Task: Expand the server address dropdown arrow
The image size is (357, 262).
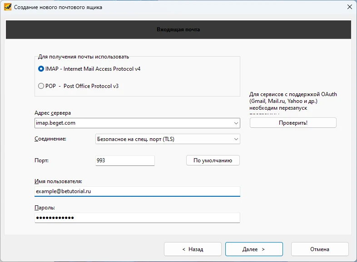Action: (x=236, y=123)
